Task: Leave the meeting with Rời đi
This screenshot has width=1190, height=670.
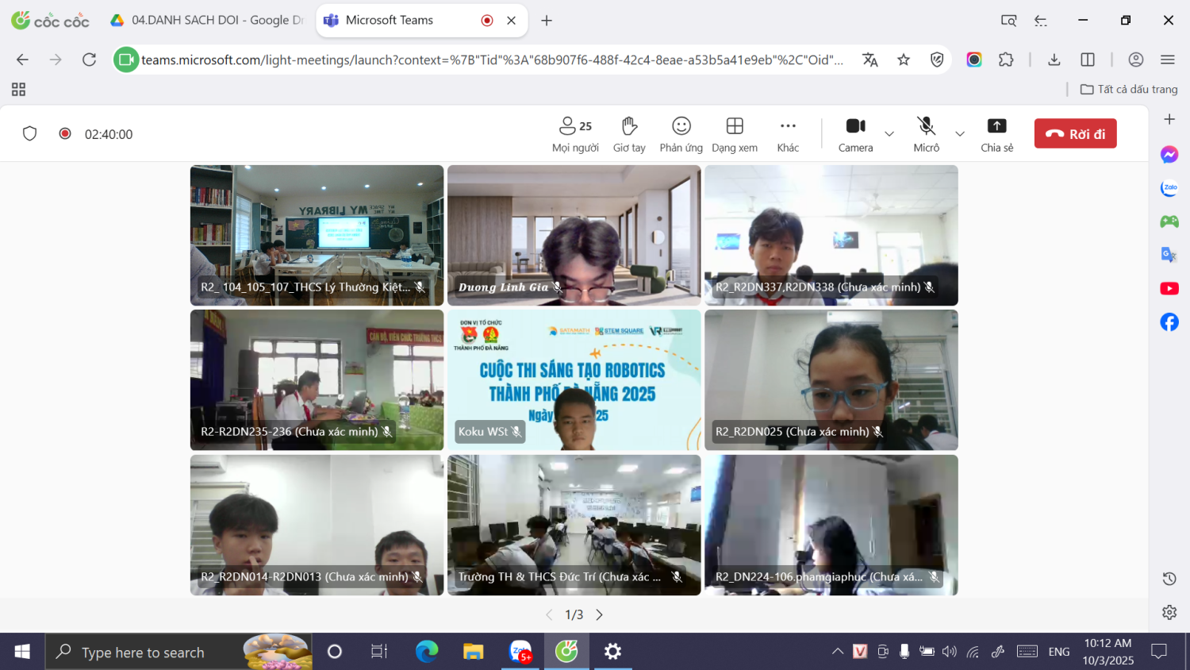Action: (1075, 134)
